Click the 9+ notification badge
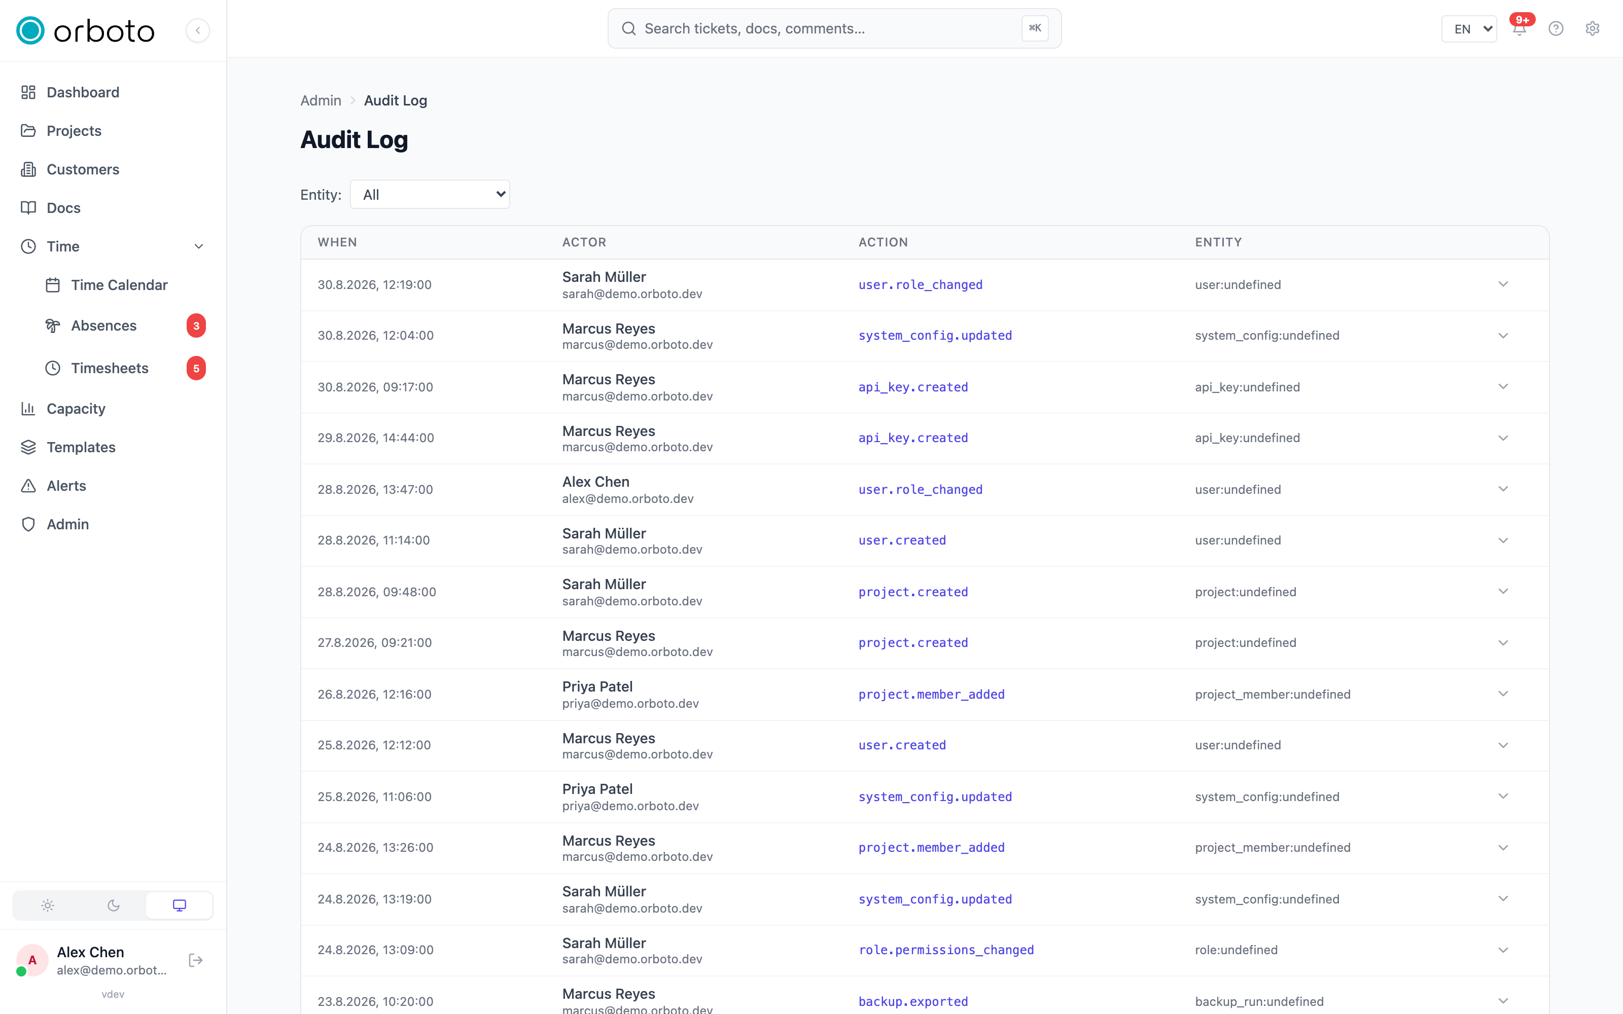The image size is (1623, 1014). pyautogui.click(x=1523, y=19)
